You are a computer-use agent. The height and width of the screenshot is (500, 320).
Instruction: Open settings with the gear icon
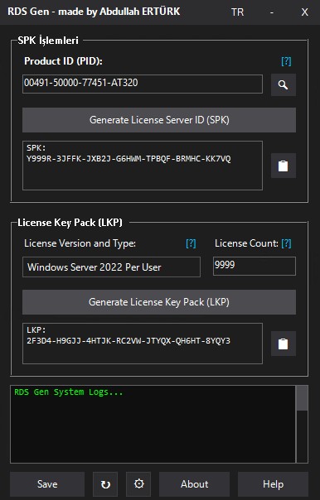pos(138,484)
